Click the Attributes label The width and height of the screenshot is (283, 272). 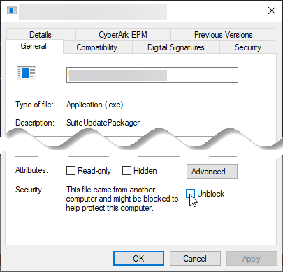click(x=31, y=170)
